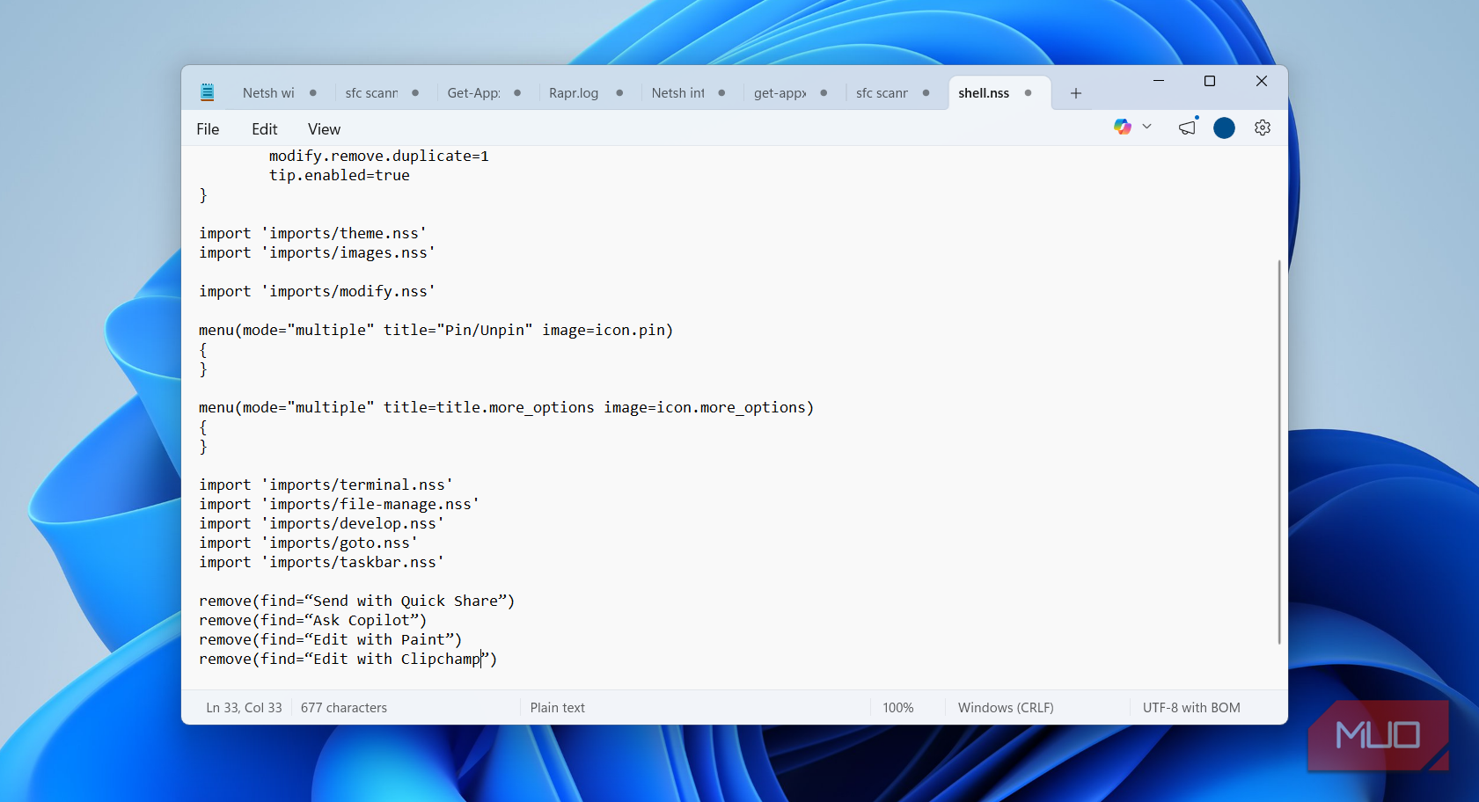Viewport: 1479px width, 802px height.
Task: Open the File menu
Action: point(208,129)
